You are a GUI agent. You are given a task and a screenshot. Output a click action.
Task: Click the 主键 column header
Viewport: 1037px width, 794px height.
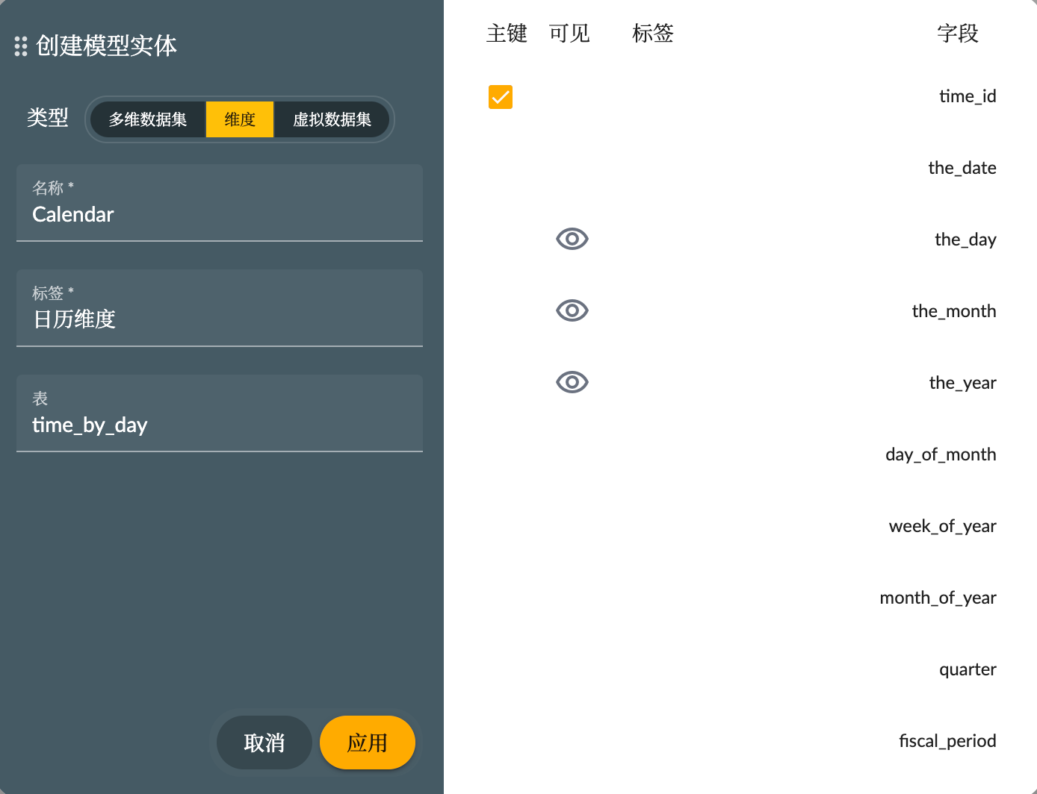[x=507, y=33]
